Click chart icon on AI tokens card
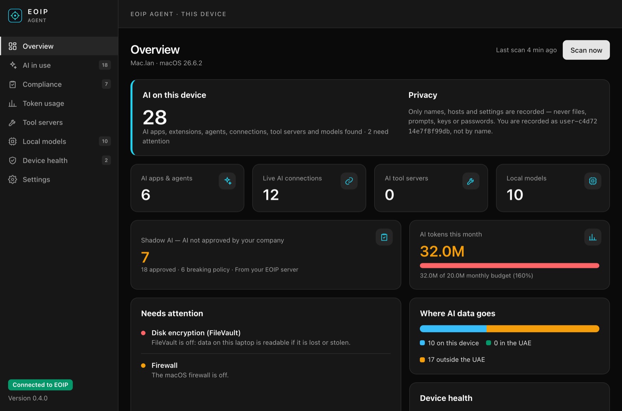 593,237
